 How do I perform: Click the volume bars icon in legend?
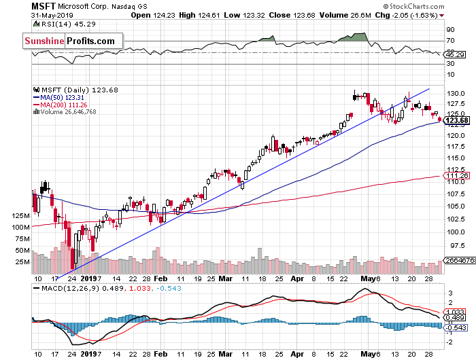point(36,112)
